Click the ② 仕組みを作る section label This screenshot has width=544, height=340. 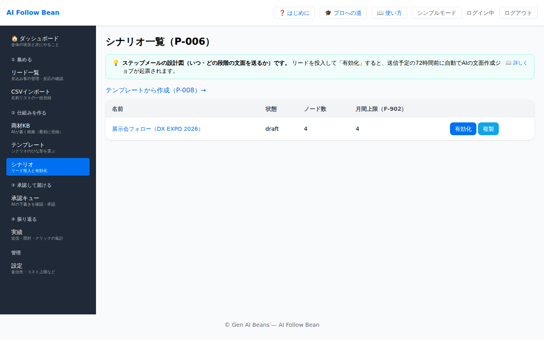[29, 113]
